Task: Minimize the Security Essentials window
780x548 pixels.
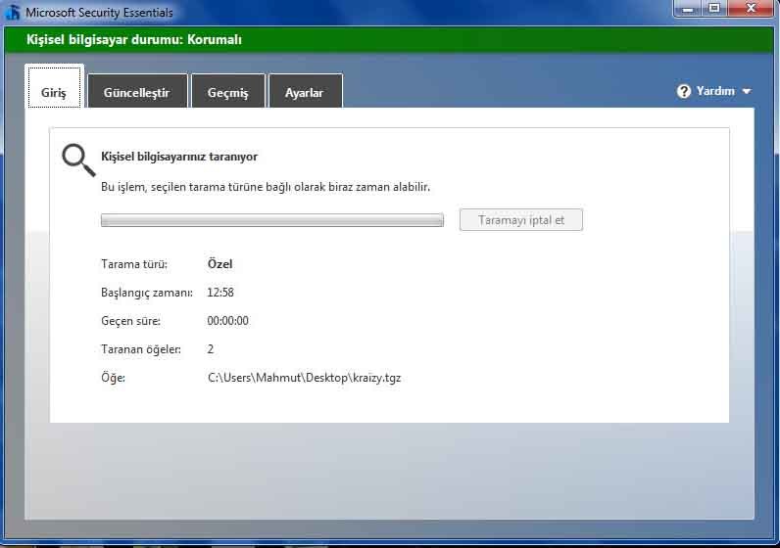Action: point(688,9)
